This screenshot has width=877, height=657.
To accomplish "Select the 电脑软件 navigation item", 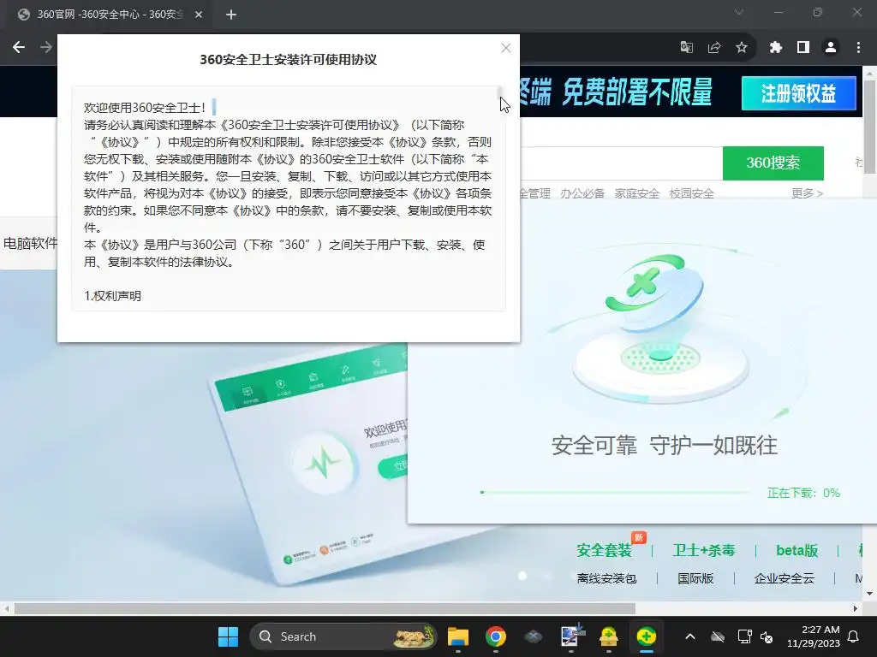I will point(30,243).
